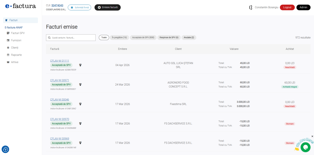Open the We Are Here chat widget
This screenshot has height=155, width=314.
[x=305, y=147]
